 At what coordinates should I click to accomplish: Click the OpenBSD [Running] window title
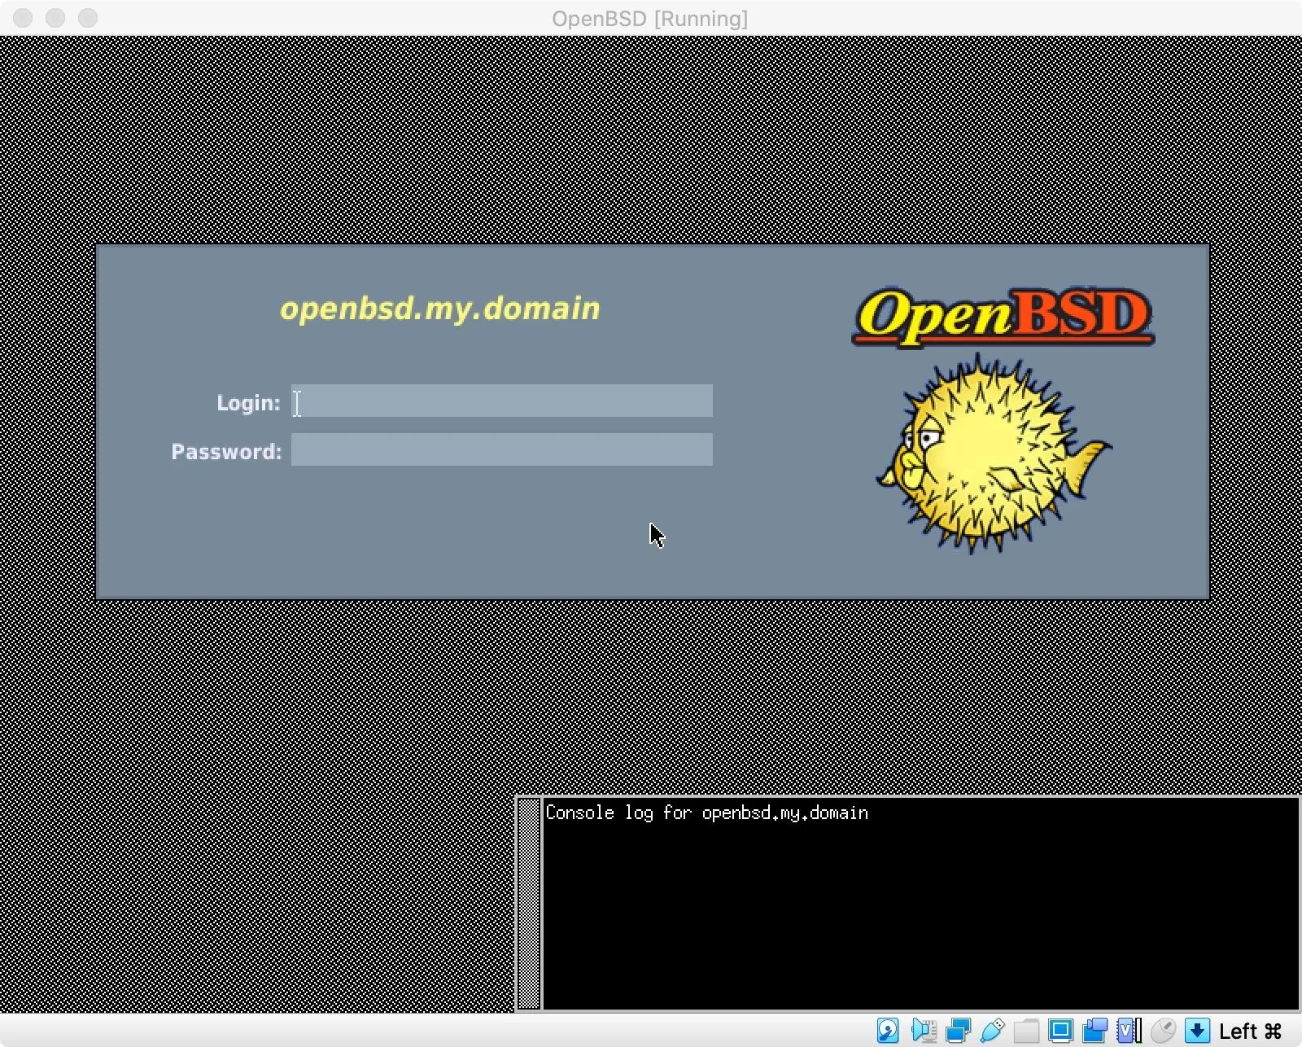click(x=649, y=18)
